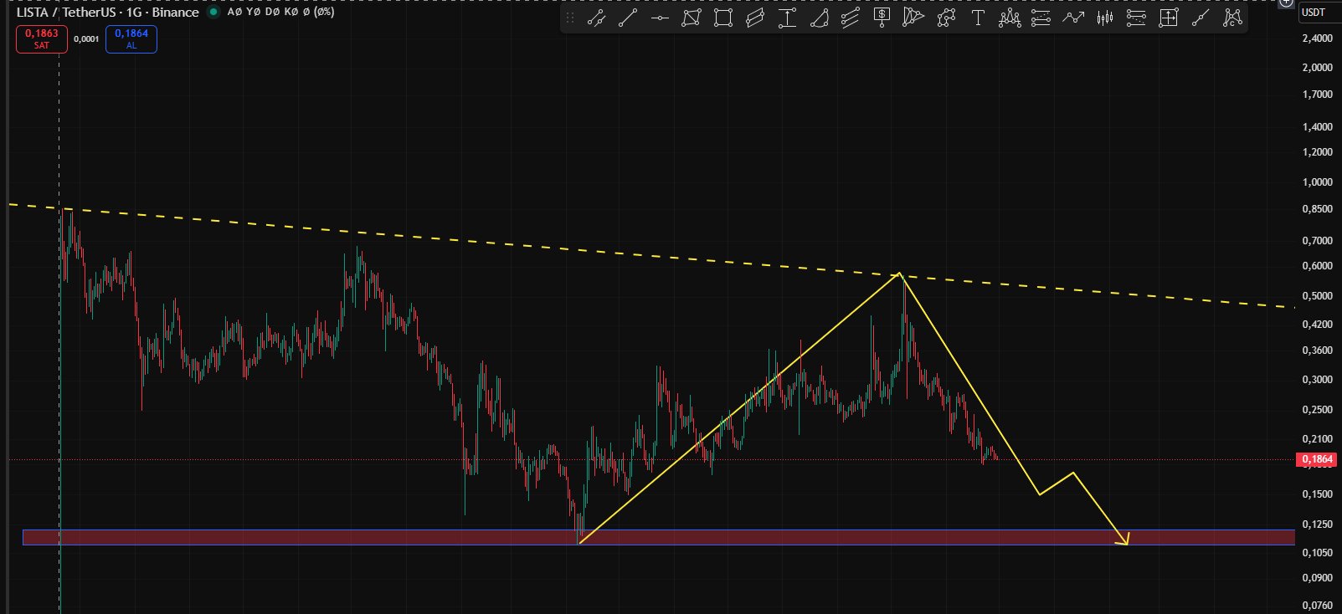Click the 0,0900 price axis label

tap(1318, 578)
